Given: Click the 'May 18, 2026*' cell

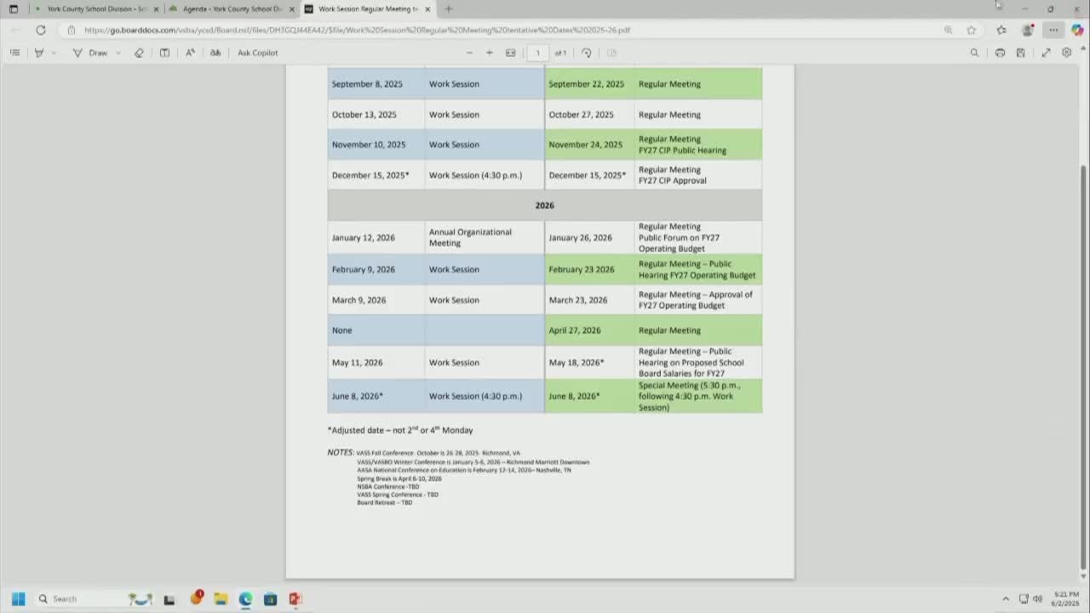Looking at the screenshot, I should tap(589, 363).
